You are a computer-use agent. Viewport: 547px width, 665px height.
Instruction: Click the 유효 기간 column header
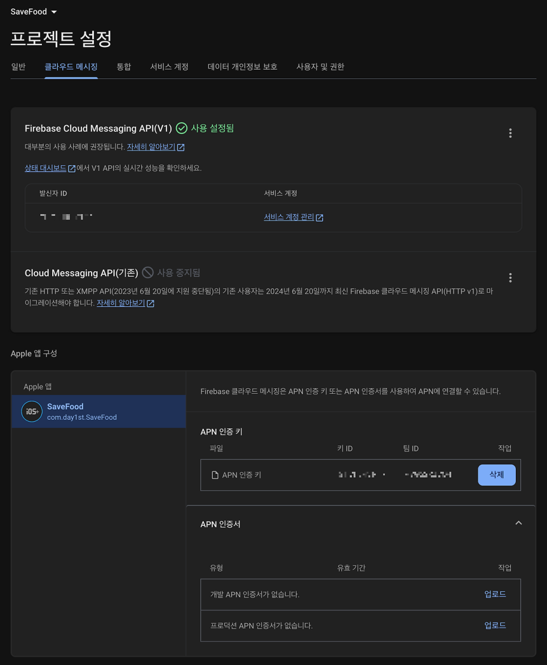pyautogui.click(x=351, y=568)
